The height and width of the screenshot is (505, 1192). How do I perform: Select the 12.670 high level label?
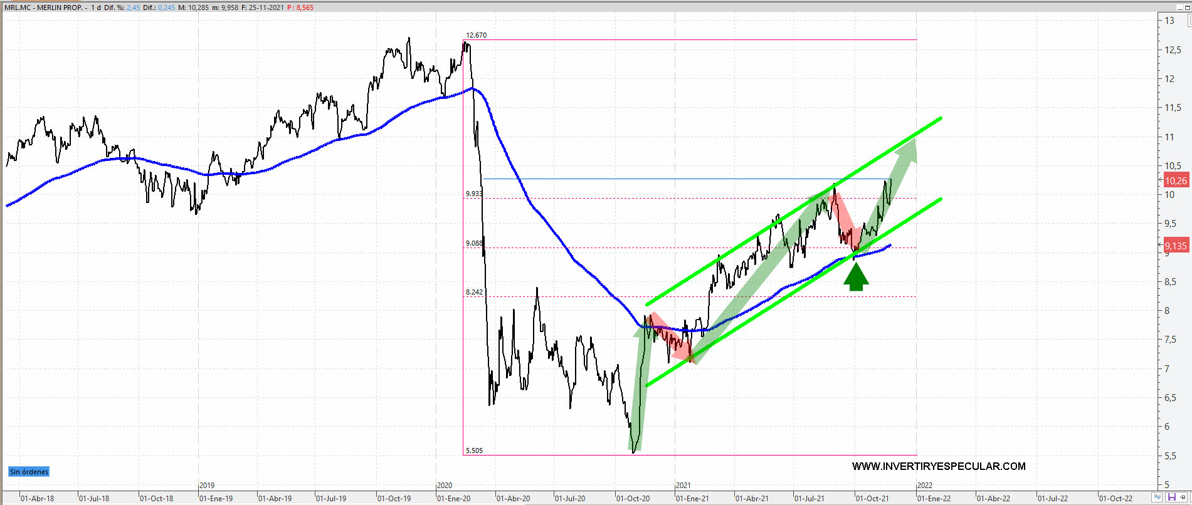476,35
